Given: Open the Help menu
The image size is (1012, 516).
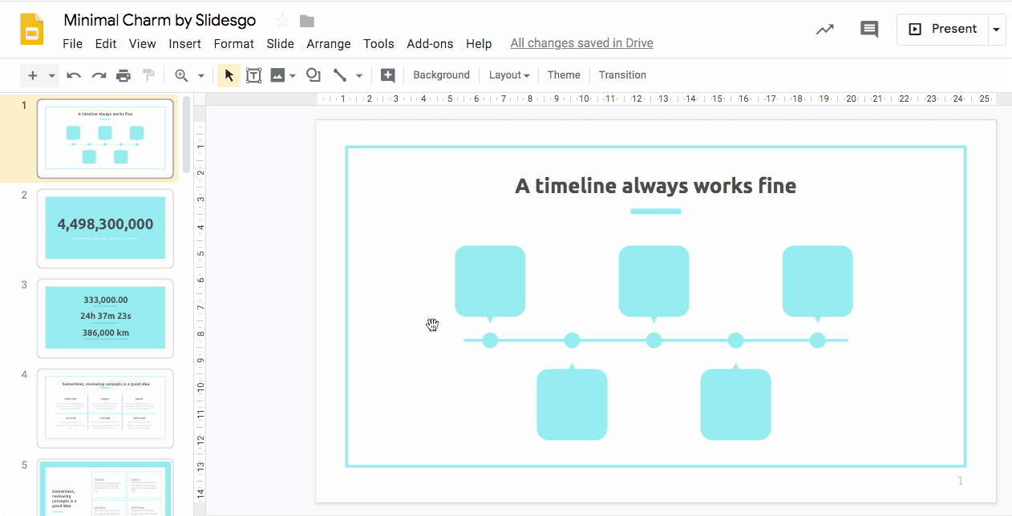Looking at the screenshot, I should point(479,44).
